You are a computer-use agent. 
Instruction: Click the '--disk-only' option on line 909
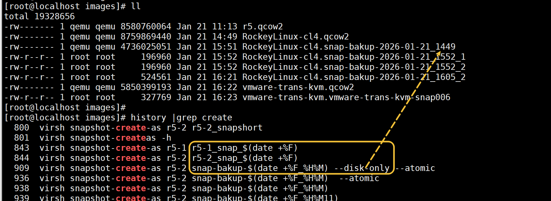[x=362, y=168]
